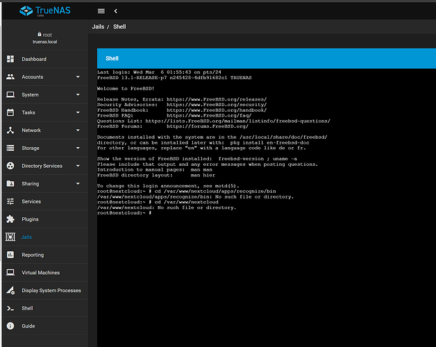Click the Storage list icon
The height and width of the screenshot is (347, 436).
(x=10, y=148)
